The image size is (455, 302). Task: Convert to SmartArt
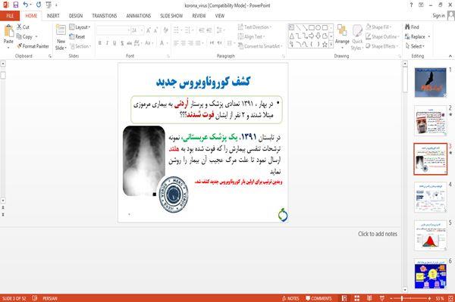259,46
